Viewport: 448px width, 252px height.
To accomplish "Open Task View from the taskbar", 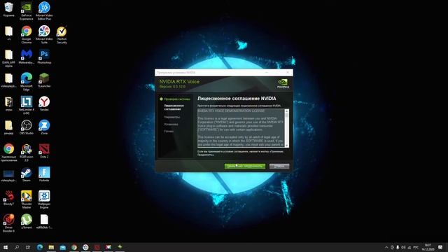I will coord(28,247).
